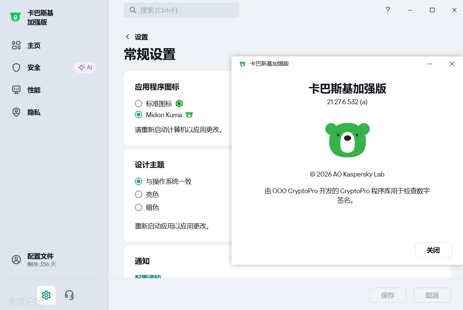Open the 配置文件 profile avatar icon
This screenshot has width=463, height=310.
point(16,260)
